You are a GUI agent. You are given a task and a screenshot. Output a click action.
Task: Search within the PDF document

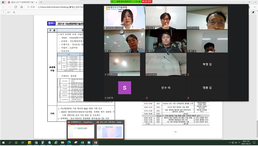14,12
